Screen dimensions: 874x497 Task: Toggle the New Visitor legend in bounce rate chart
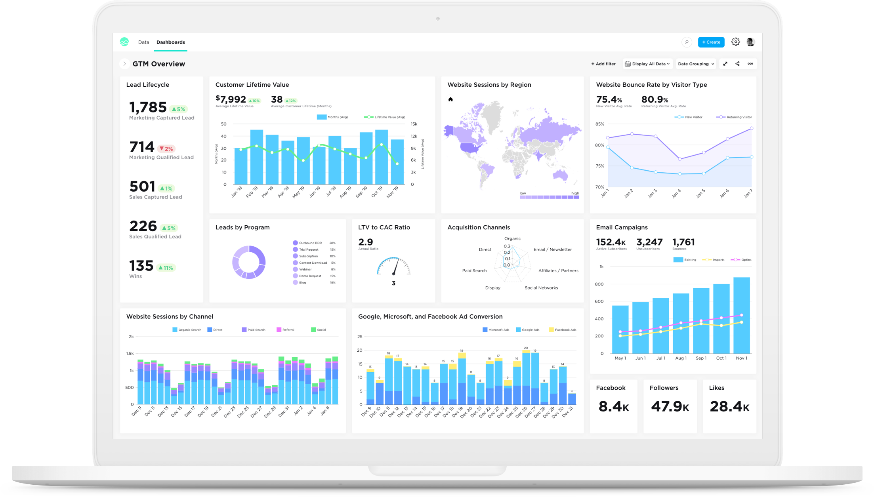[689, 117]
